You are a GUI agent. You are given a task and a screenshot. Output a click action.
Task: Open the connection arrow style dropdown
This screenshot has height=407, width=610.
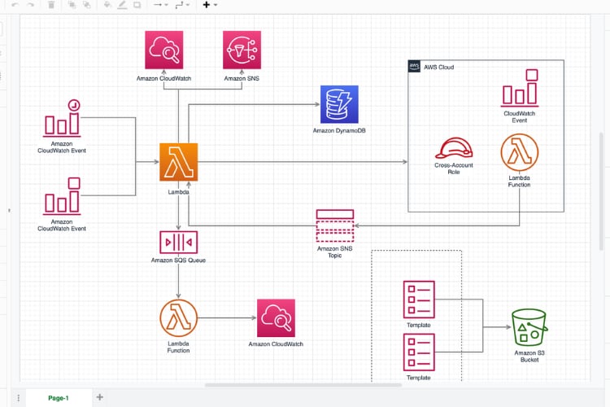[160, 5]
